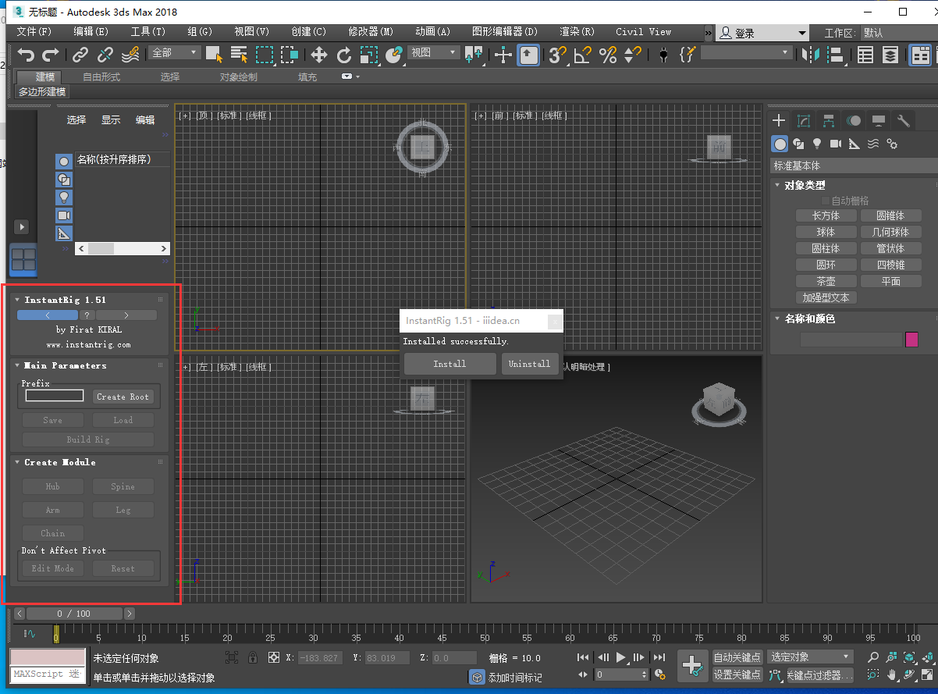
Task: Click the magenta object color swatch
Action: (911, 340)
